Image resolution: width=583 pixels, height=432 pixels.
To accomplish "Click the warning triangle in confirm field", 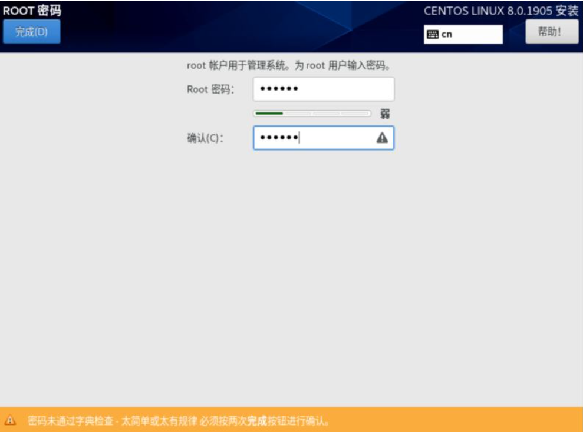I will click(382, 138).
